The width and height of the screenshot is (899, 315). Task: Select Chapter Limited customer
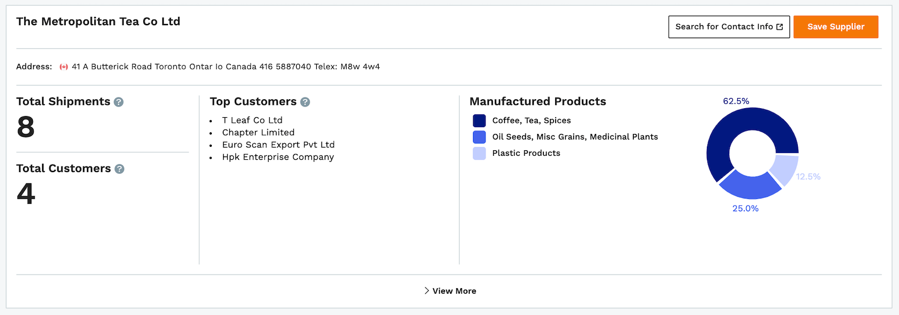(x=258, y=132)
